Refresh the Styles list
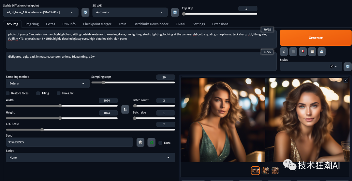This screenshot has width=352, height=181. tap(348, 66)
